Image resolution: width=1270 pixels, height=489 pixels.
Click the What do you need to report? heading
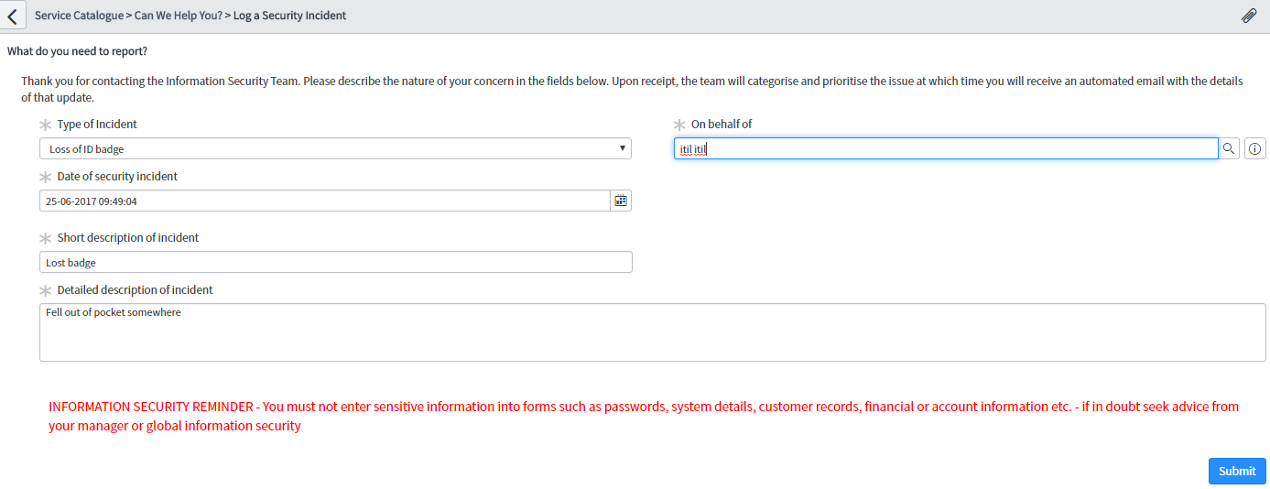[77, 51]
